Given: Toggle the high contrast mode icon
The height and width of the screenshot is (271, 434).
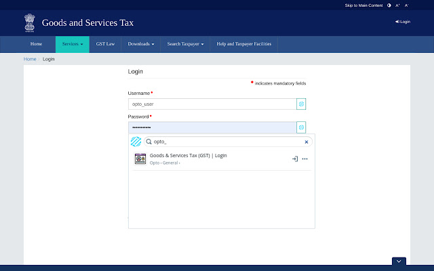Looking at the screenshot, I should [389, 5].
